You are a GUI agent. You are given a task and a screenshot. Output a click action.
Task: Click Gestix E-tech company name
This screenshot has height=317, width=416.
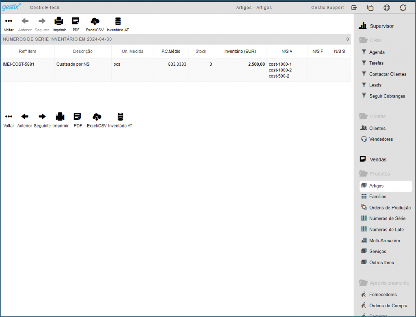coord(45,8)
